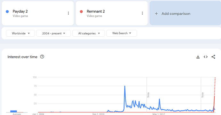Click the second Note marker near chart end
The height and width of the screenshot is (115, 221).
(x=202, y=95)
